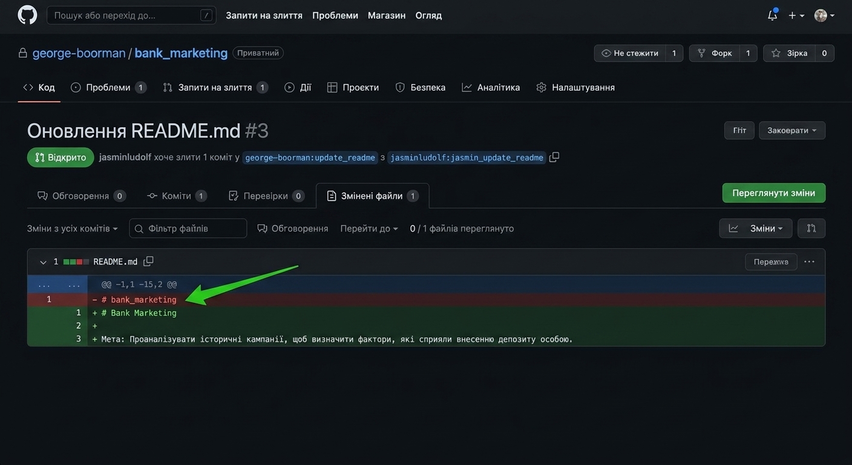Click the Не стежити watch button
852x465 pixels.
pos(630,53)
